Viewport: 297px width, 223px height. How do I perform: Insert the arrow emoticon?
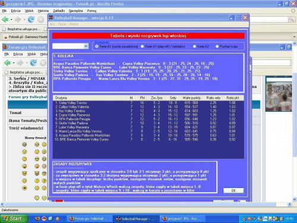coord(24,188)
